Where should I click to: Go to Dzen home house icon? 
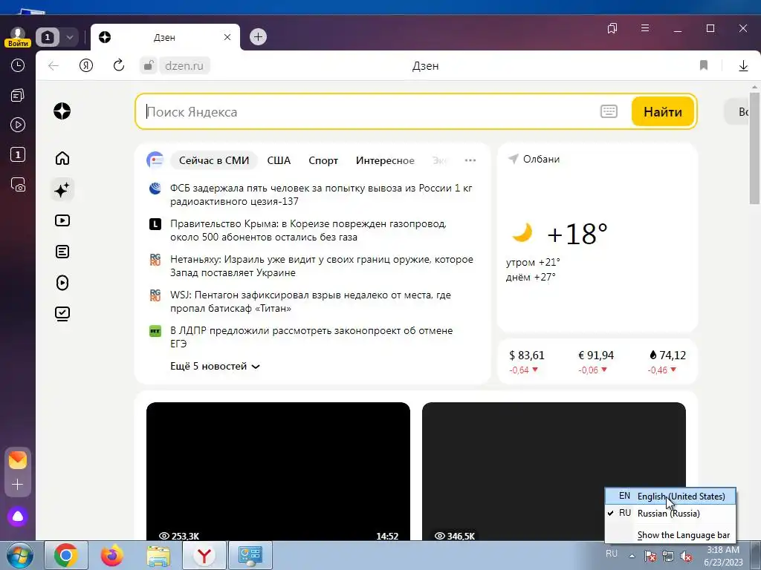[62, 158]
